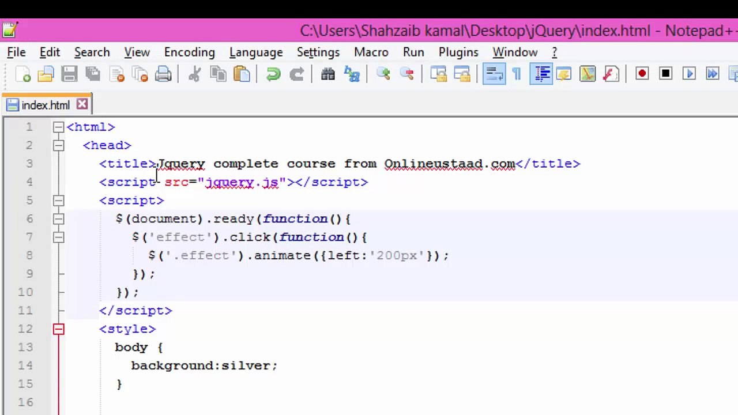Open the Language menu
Screen dimensions: 738x415
[256, 52]
